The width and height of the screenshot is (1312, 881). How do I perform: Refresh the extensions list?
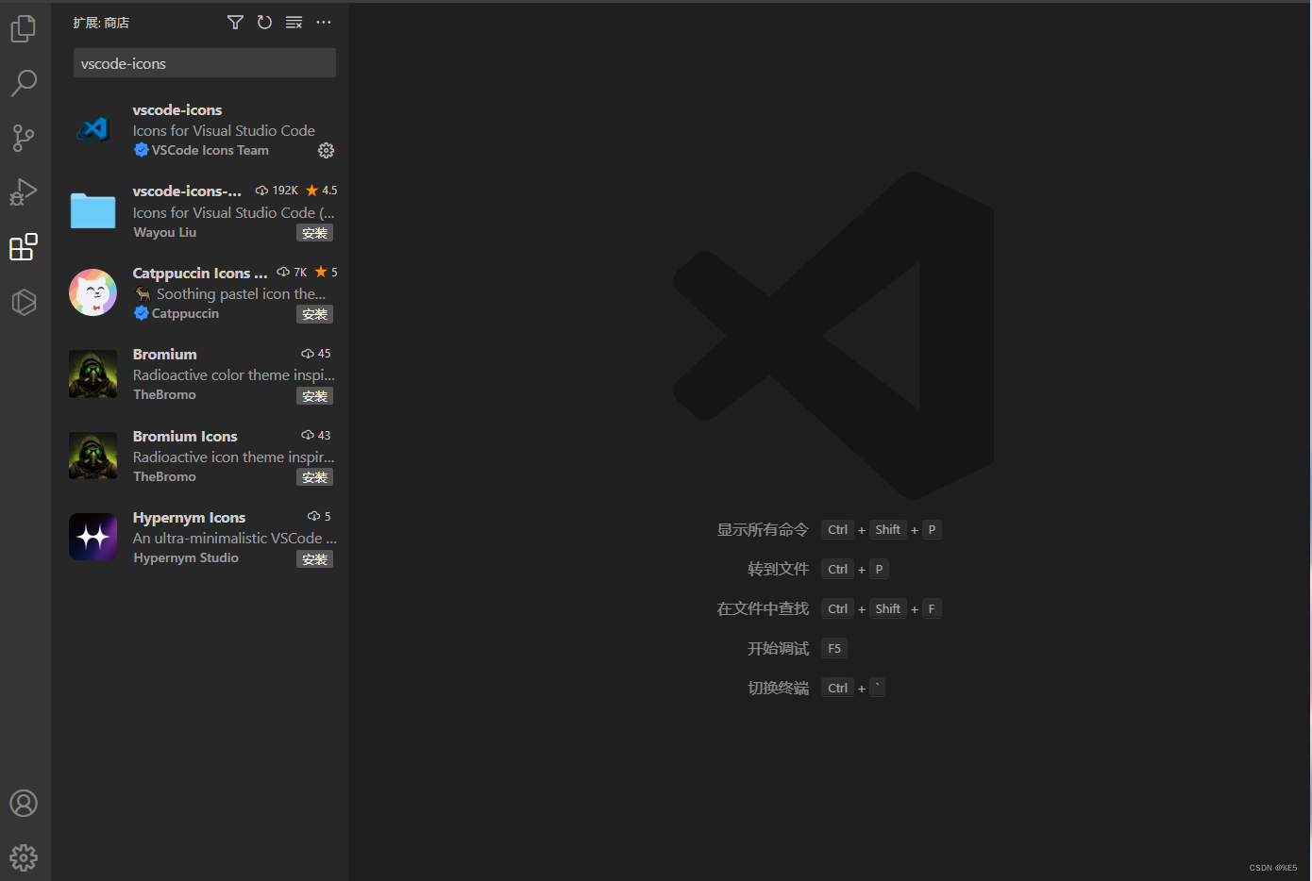pyautogui.click(x=264, y=22)
